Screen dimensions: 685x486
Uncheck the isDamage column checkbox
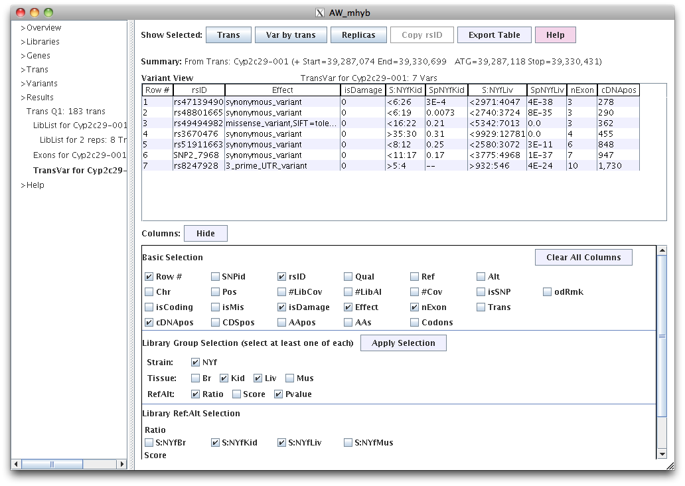(x=282, y=307)
